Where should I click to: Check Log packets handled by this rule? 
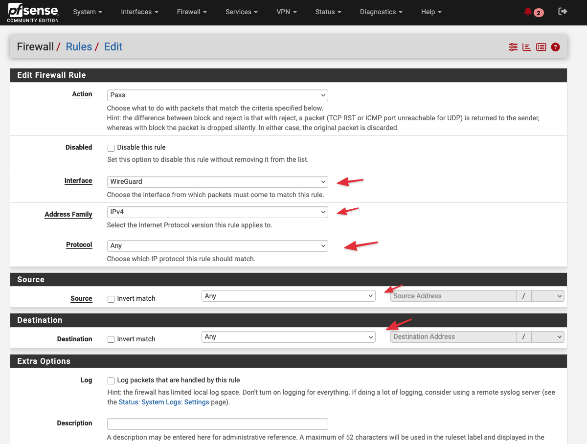tap(111, 380)
